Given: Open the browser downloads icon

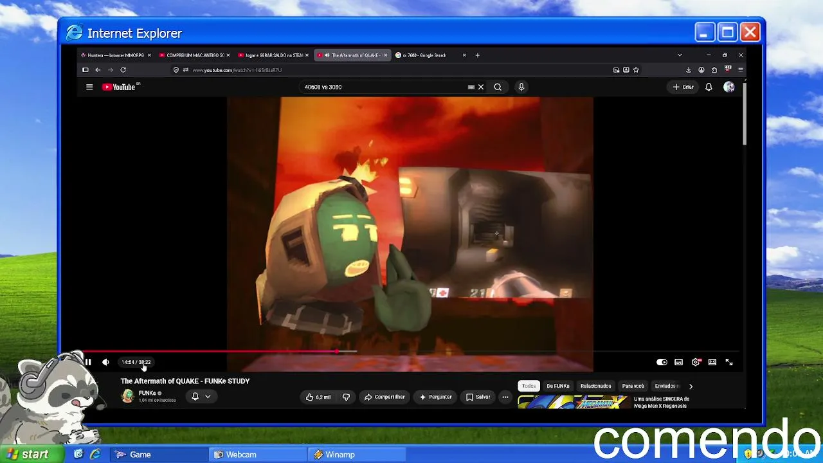Looking at the screenshot, I should (x=689, y=70).
